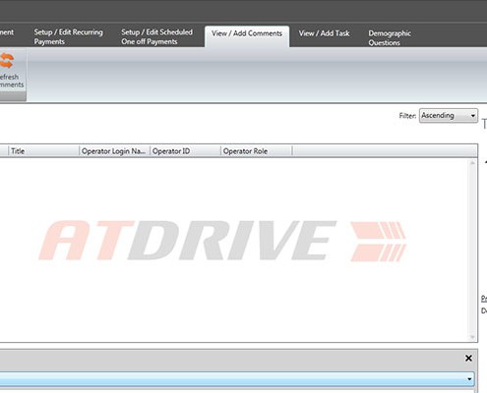Screen dimensions: 487x393
Task: Open the Filter Ascending dropdown
Action: click(x=448, y=116)
